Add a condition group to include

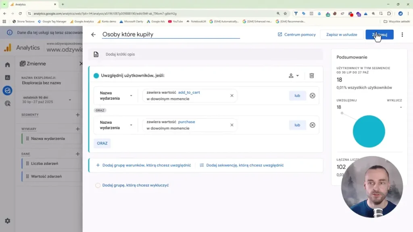click(144, 165)
